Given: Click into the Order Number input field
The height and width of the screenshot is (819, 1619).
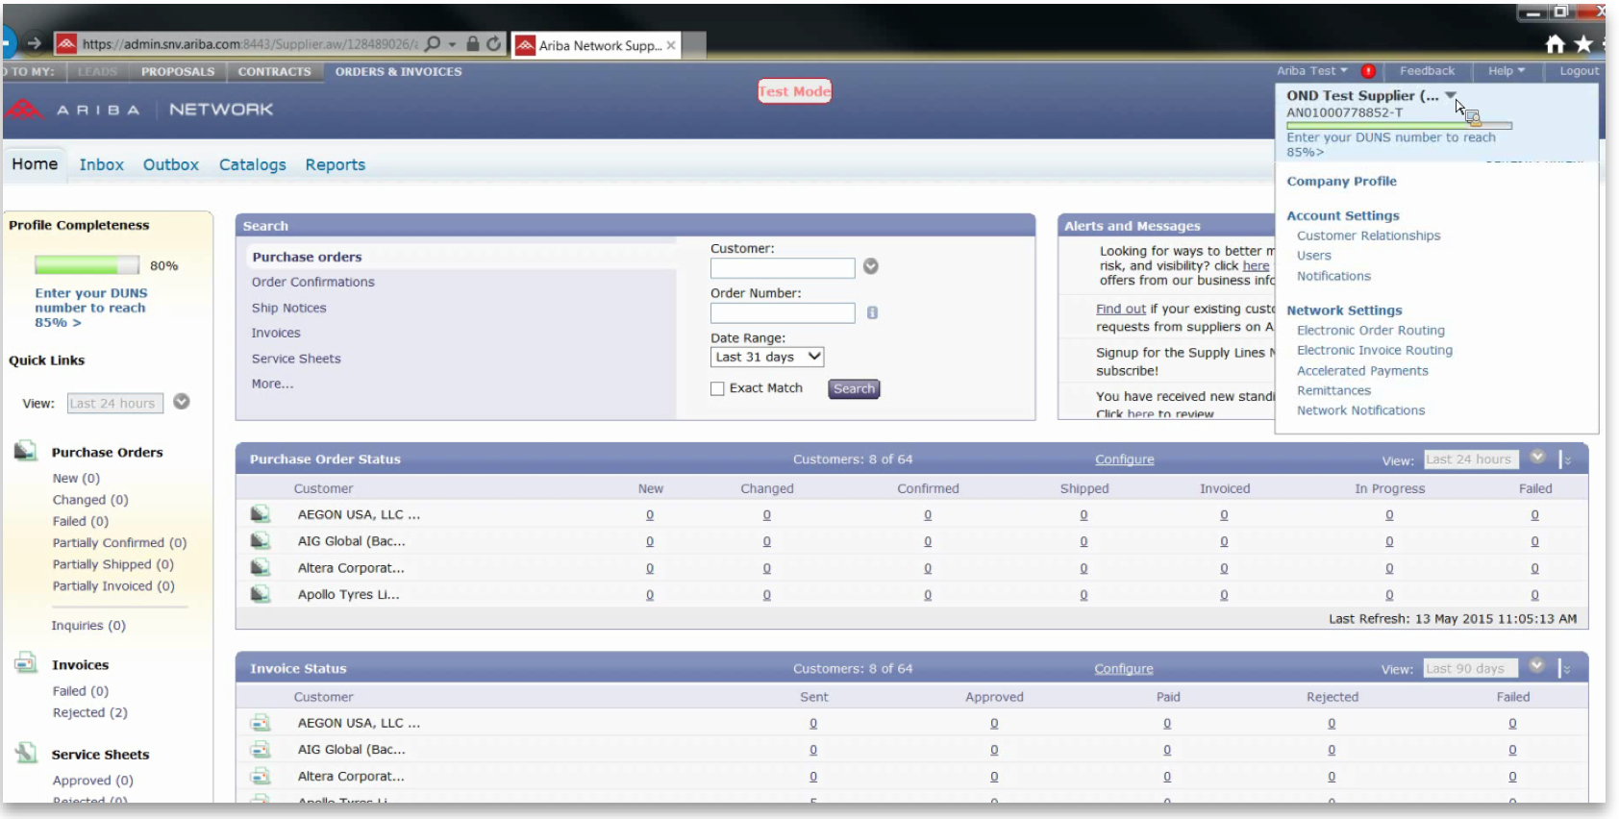Looking at the screenshot, I should (x=783, y=313).
